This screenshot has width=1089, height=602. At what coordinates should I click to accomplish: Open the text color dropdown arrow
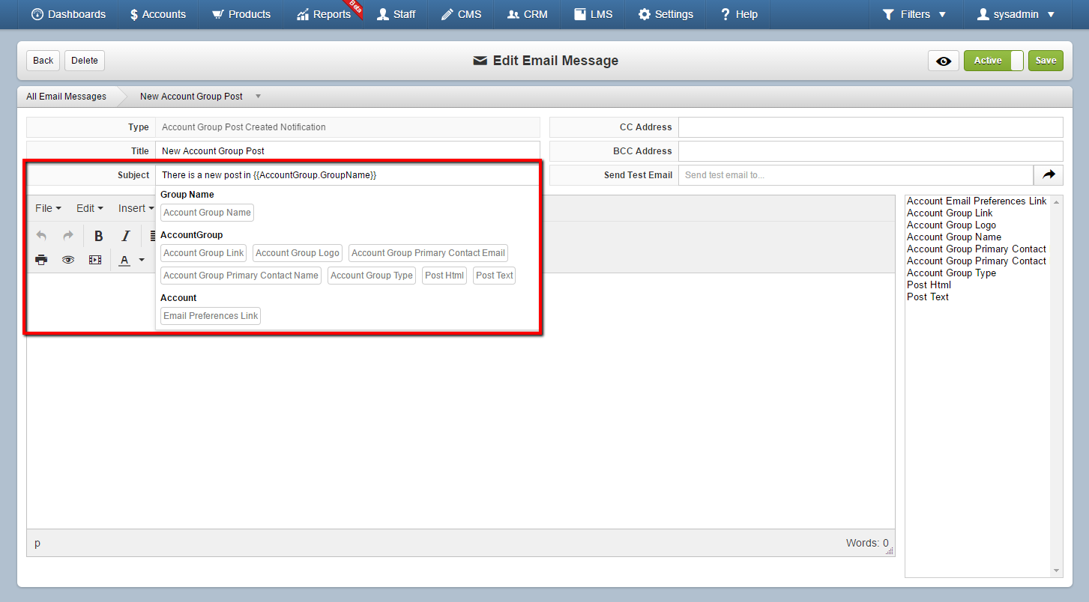pos(142,260)
